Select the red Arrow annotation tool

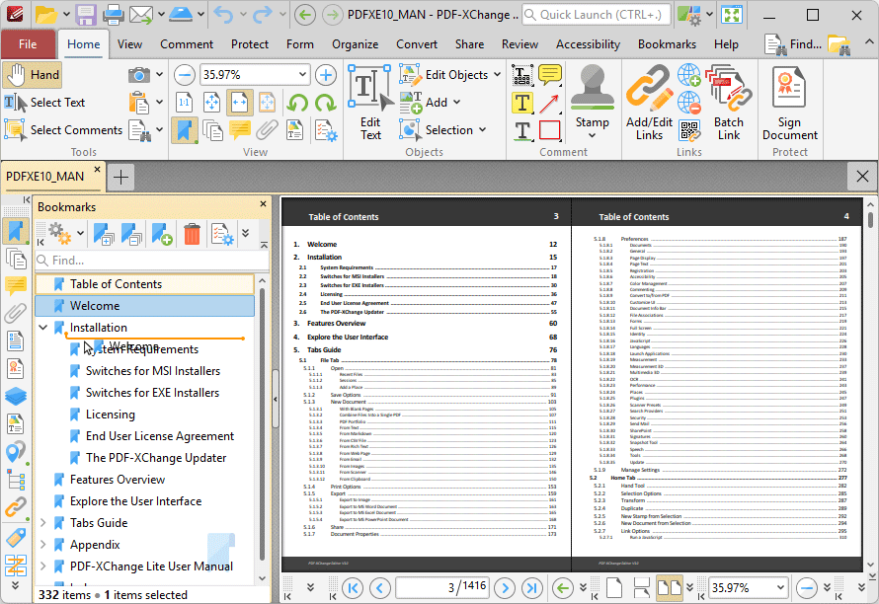tap(549, 103)
